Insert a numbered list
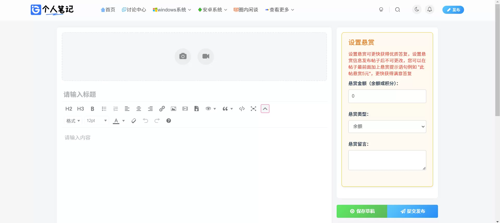Viewport: 500px width, 223px height. [116, 109]
